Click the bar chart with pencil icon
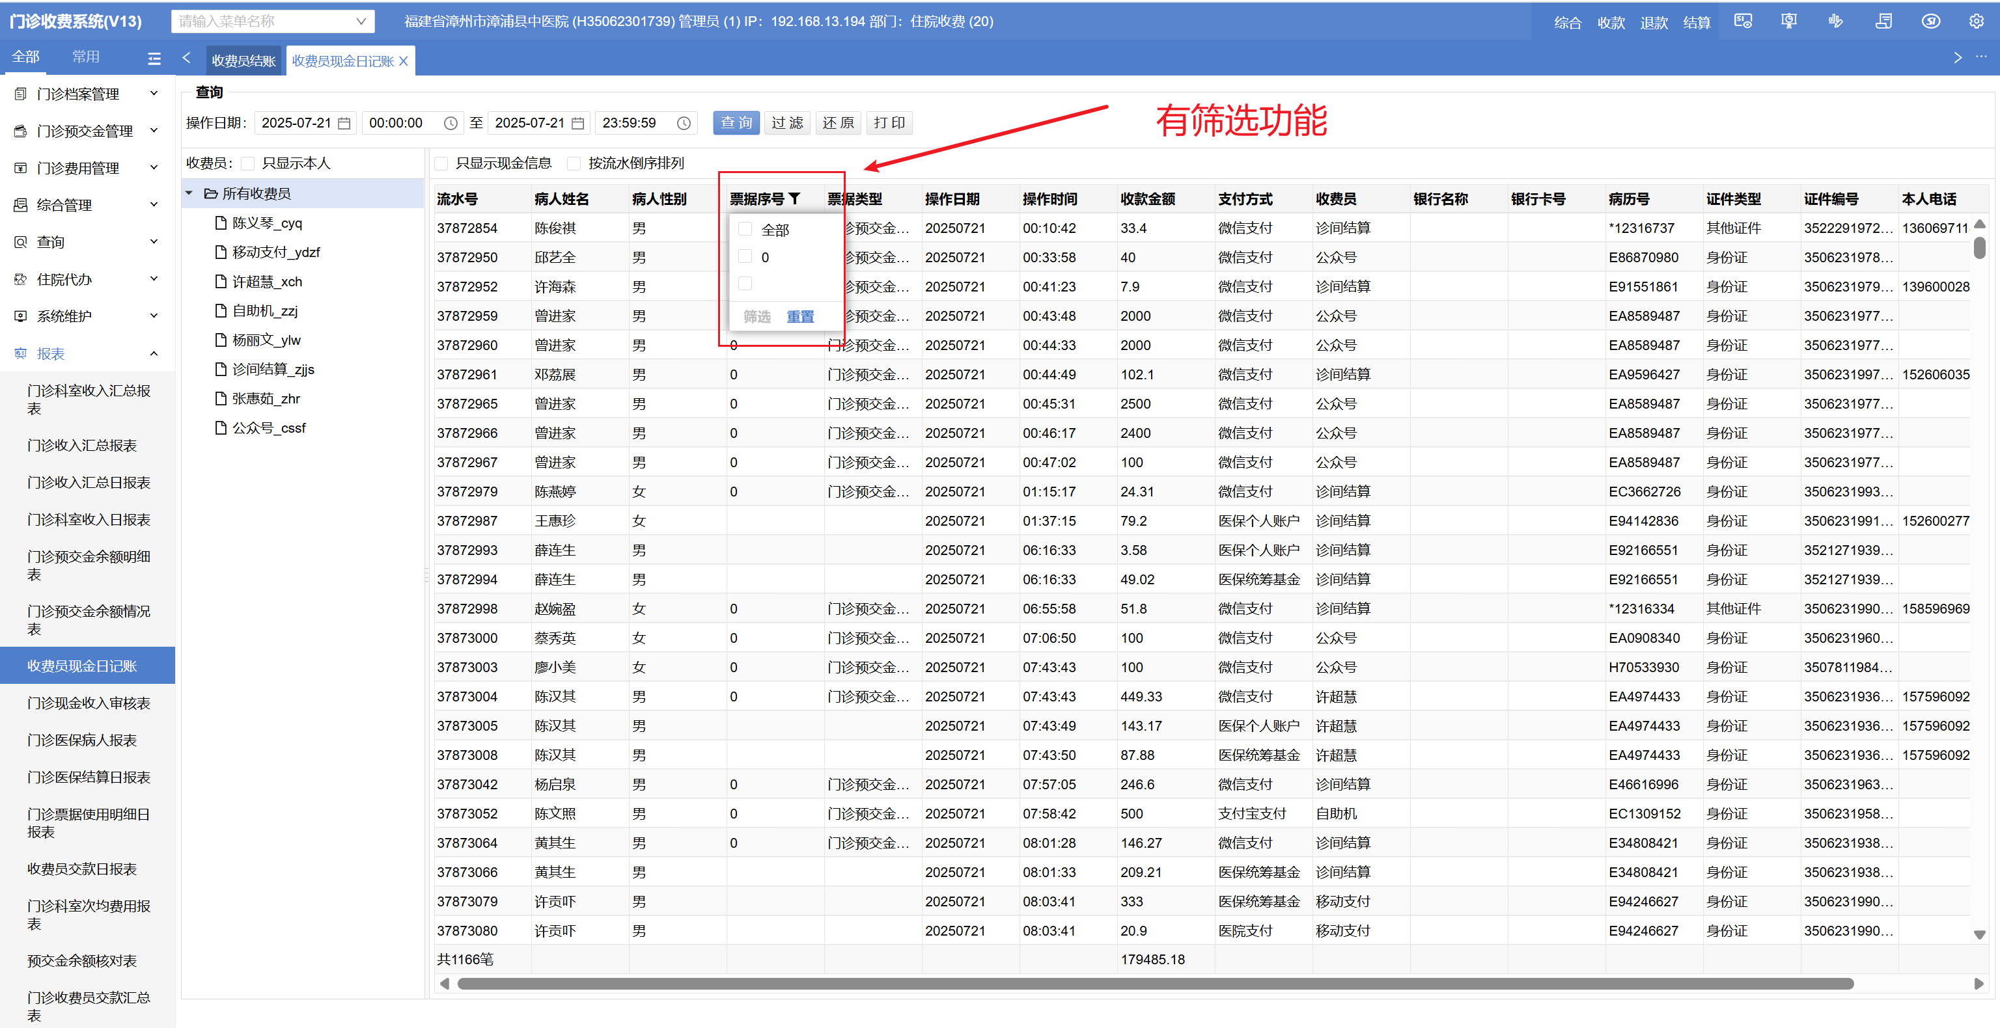 tap(1835, 21)
